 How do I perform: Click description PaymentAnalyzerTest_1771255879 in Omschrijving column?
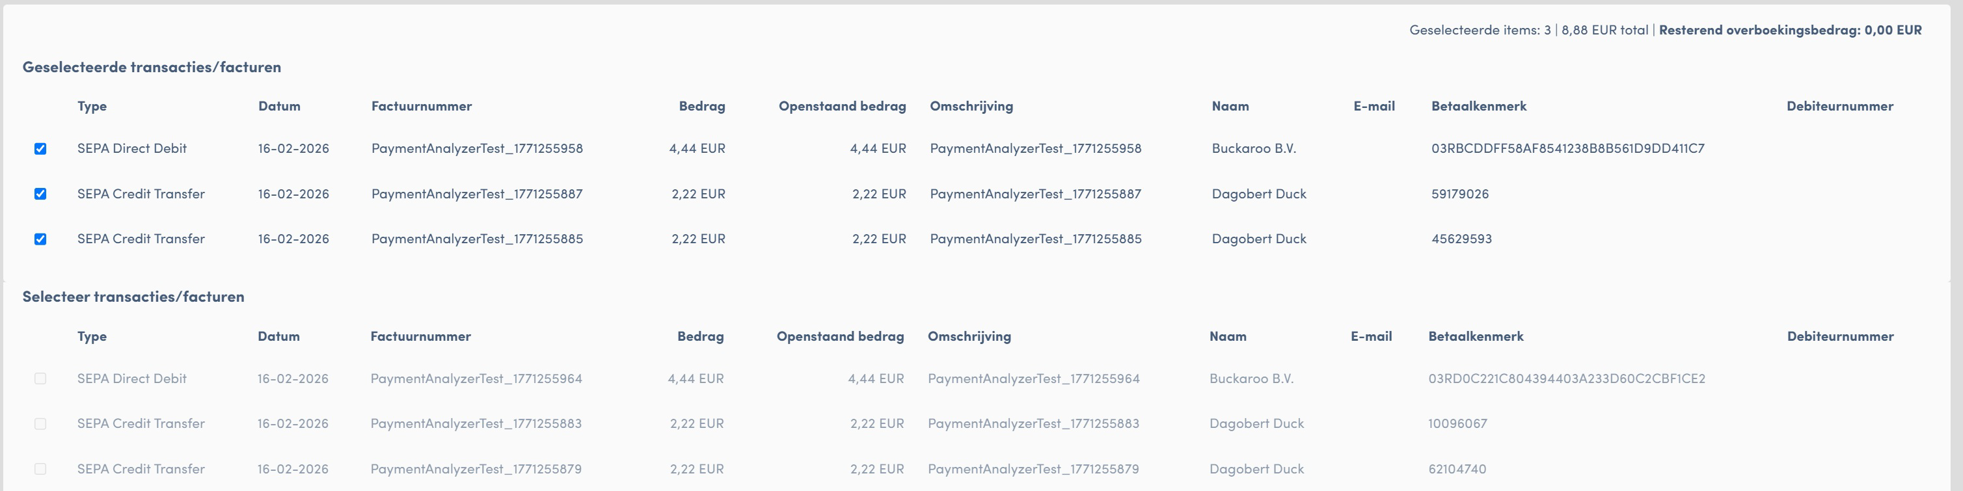pos(1033,469)
